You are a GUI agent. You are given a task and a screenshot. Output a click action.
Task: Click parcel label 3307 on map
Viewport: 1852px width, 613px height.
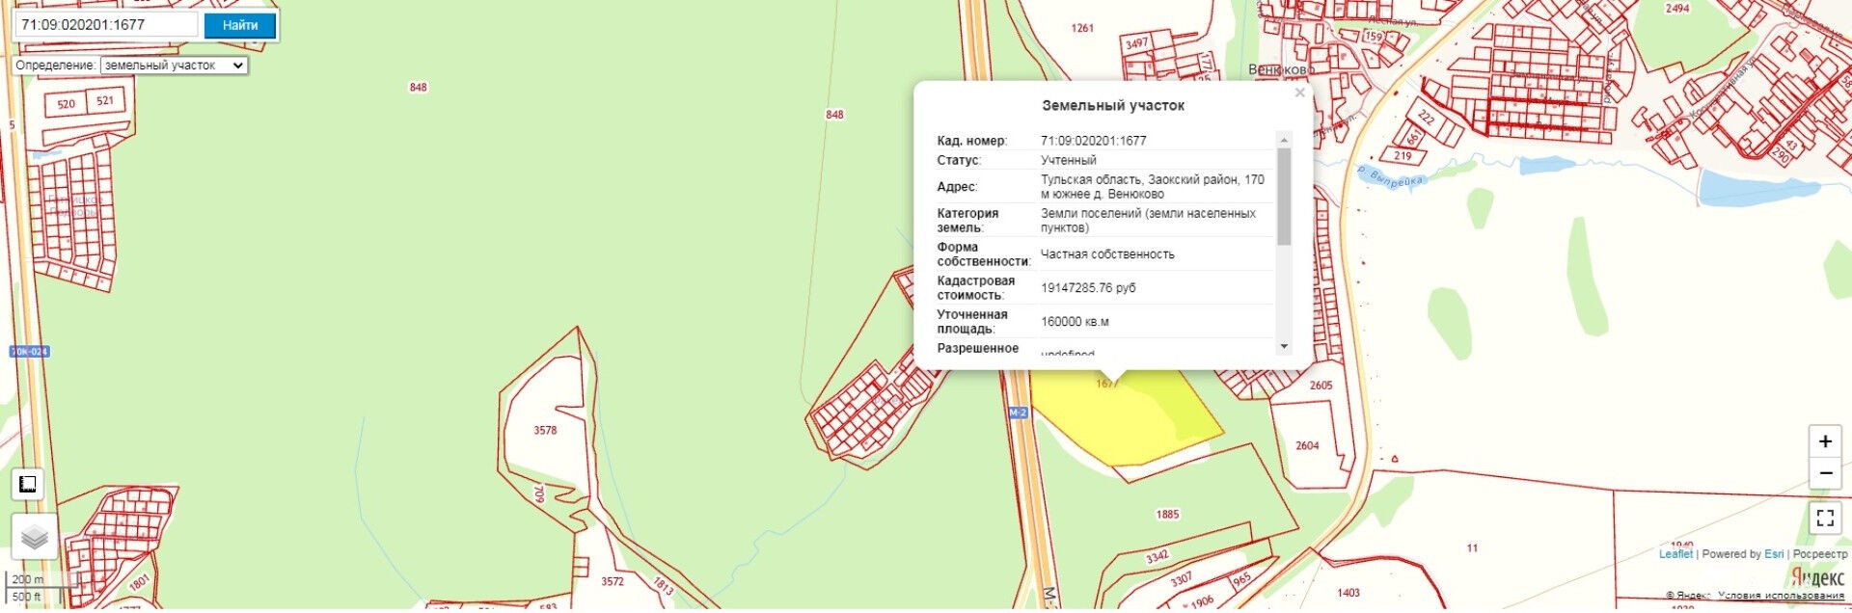point(1182,579)
